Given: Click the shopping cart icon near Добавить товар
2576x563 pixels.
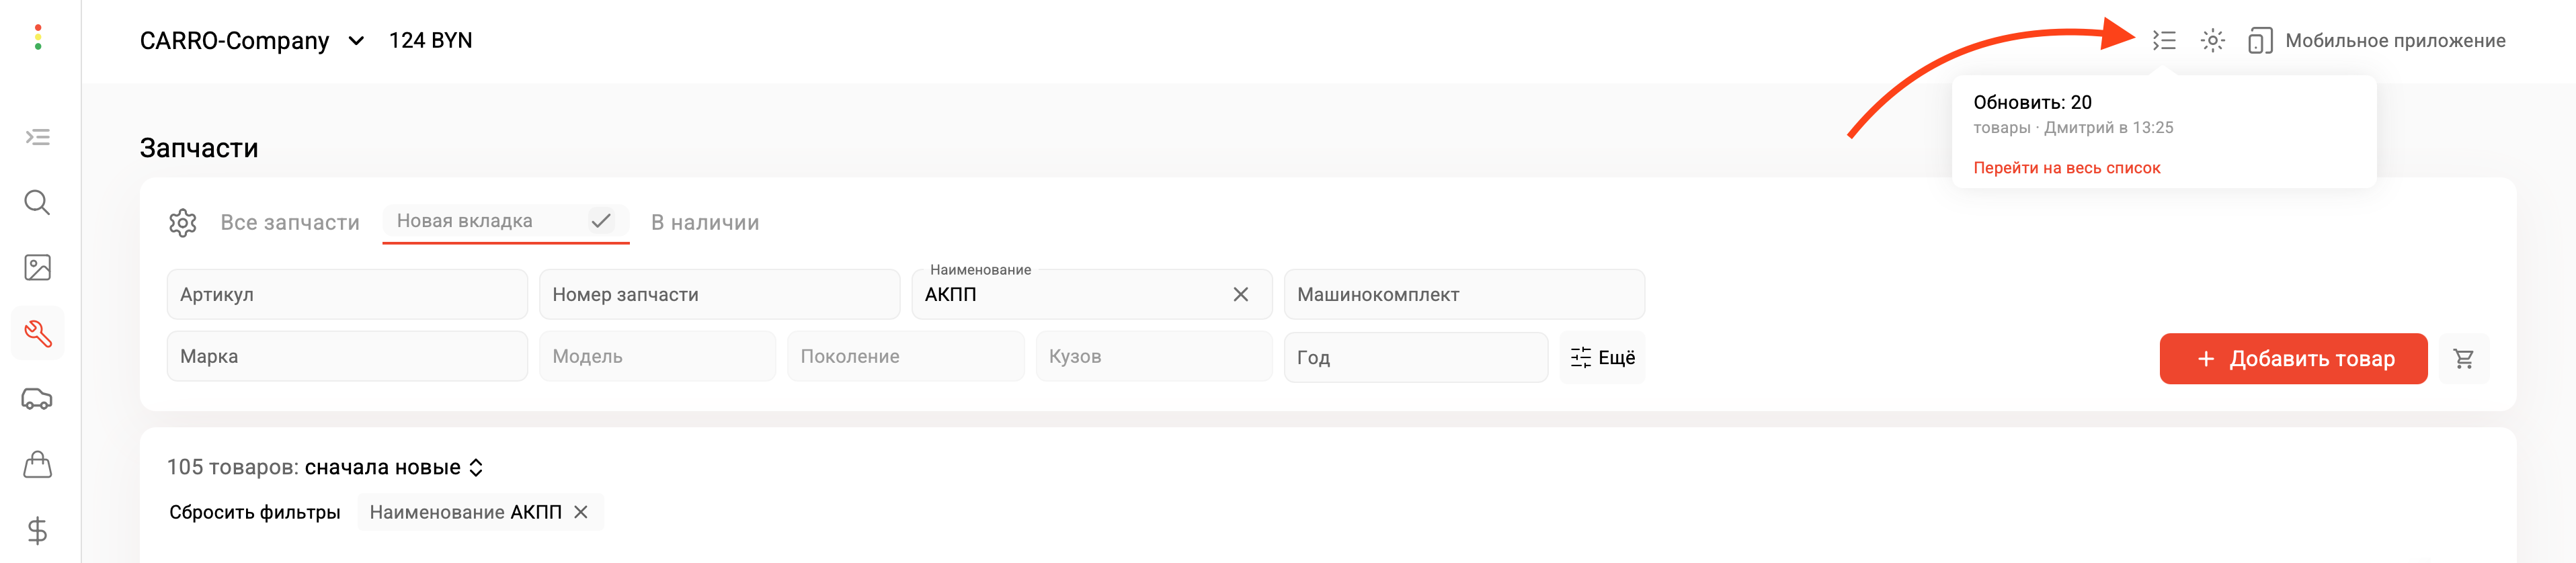Looking at the screenshot, I should 2465,358.
